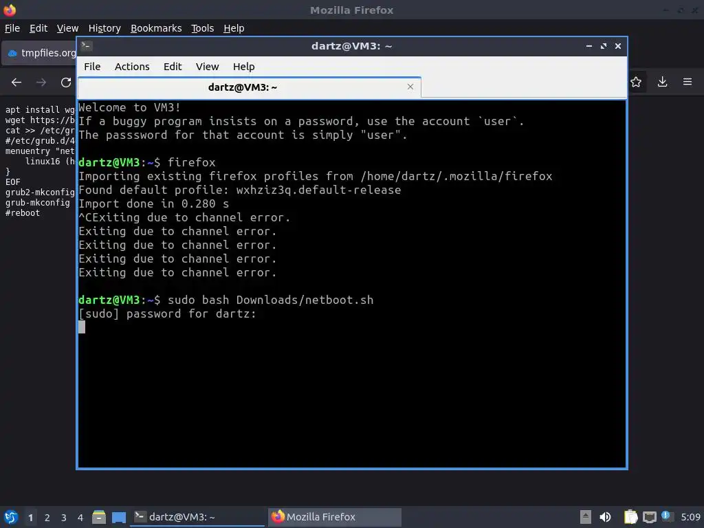The width and height of the screenshot is (704, 528).
Task: Click '^CExiting due to channel error.' line
Action: coord(184,218)
